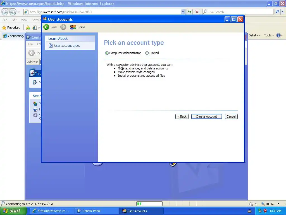Click the Add to Favorites Bar star icon

tap(28, 27)
